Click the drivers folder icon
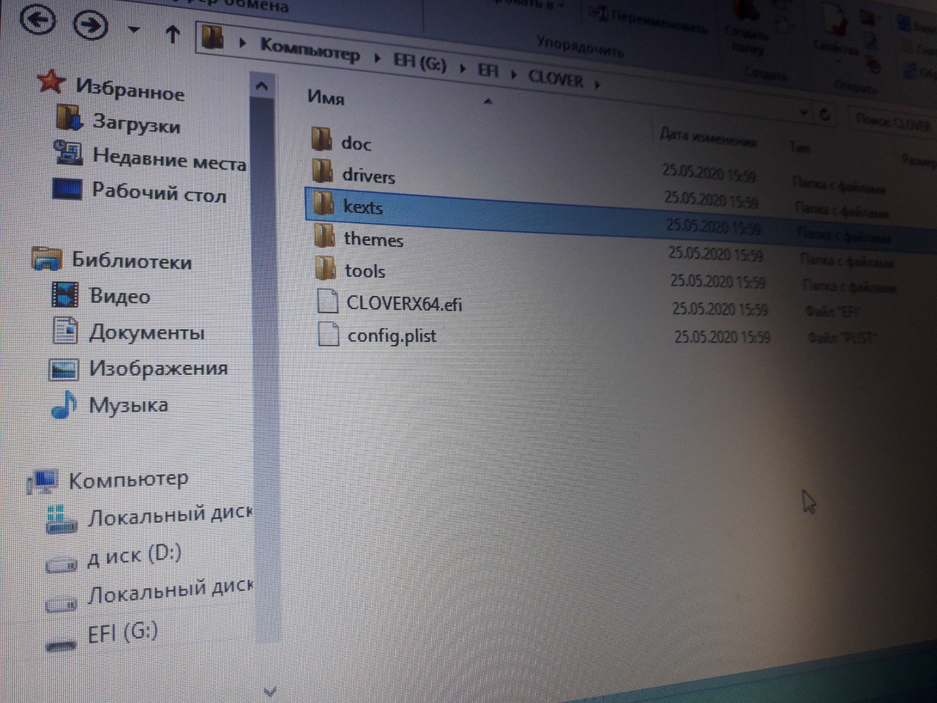Screen dimensions: 937x703 [x=323, y=171]
